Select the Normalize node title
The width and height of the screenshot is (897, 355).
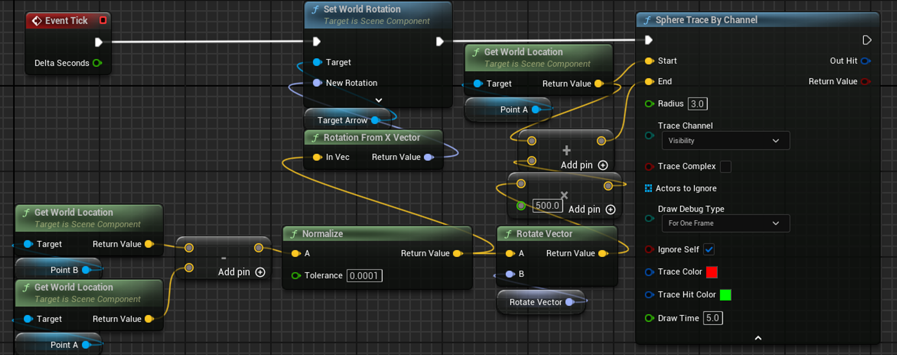click(323, 234)
